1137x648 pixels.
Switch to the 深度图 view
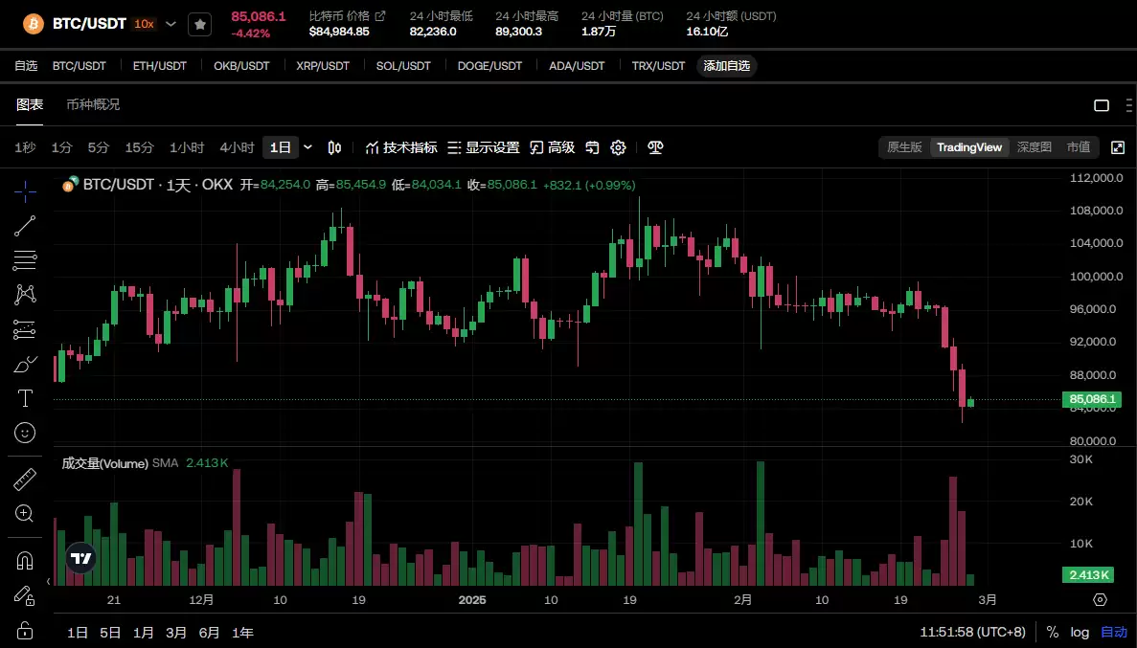tap(1034, 147)
